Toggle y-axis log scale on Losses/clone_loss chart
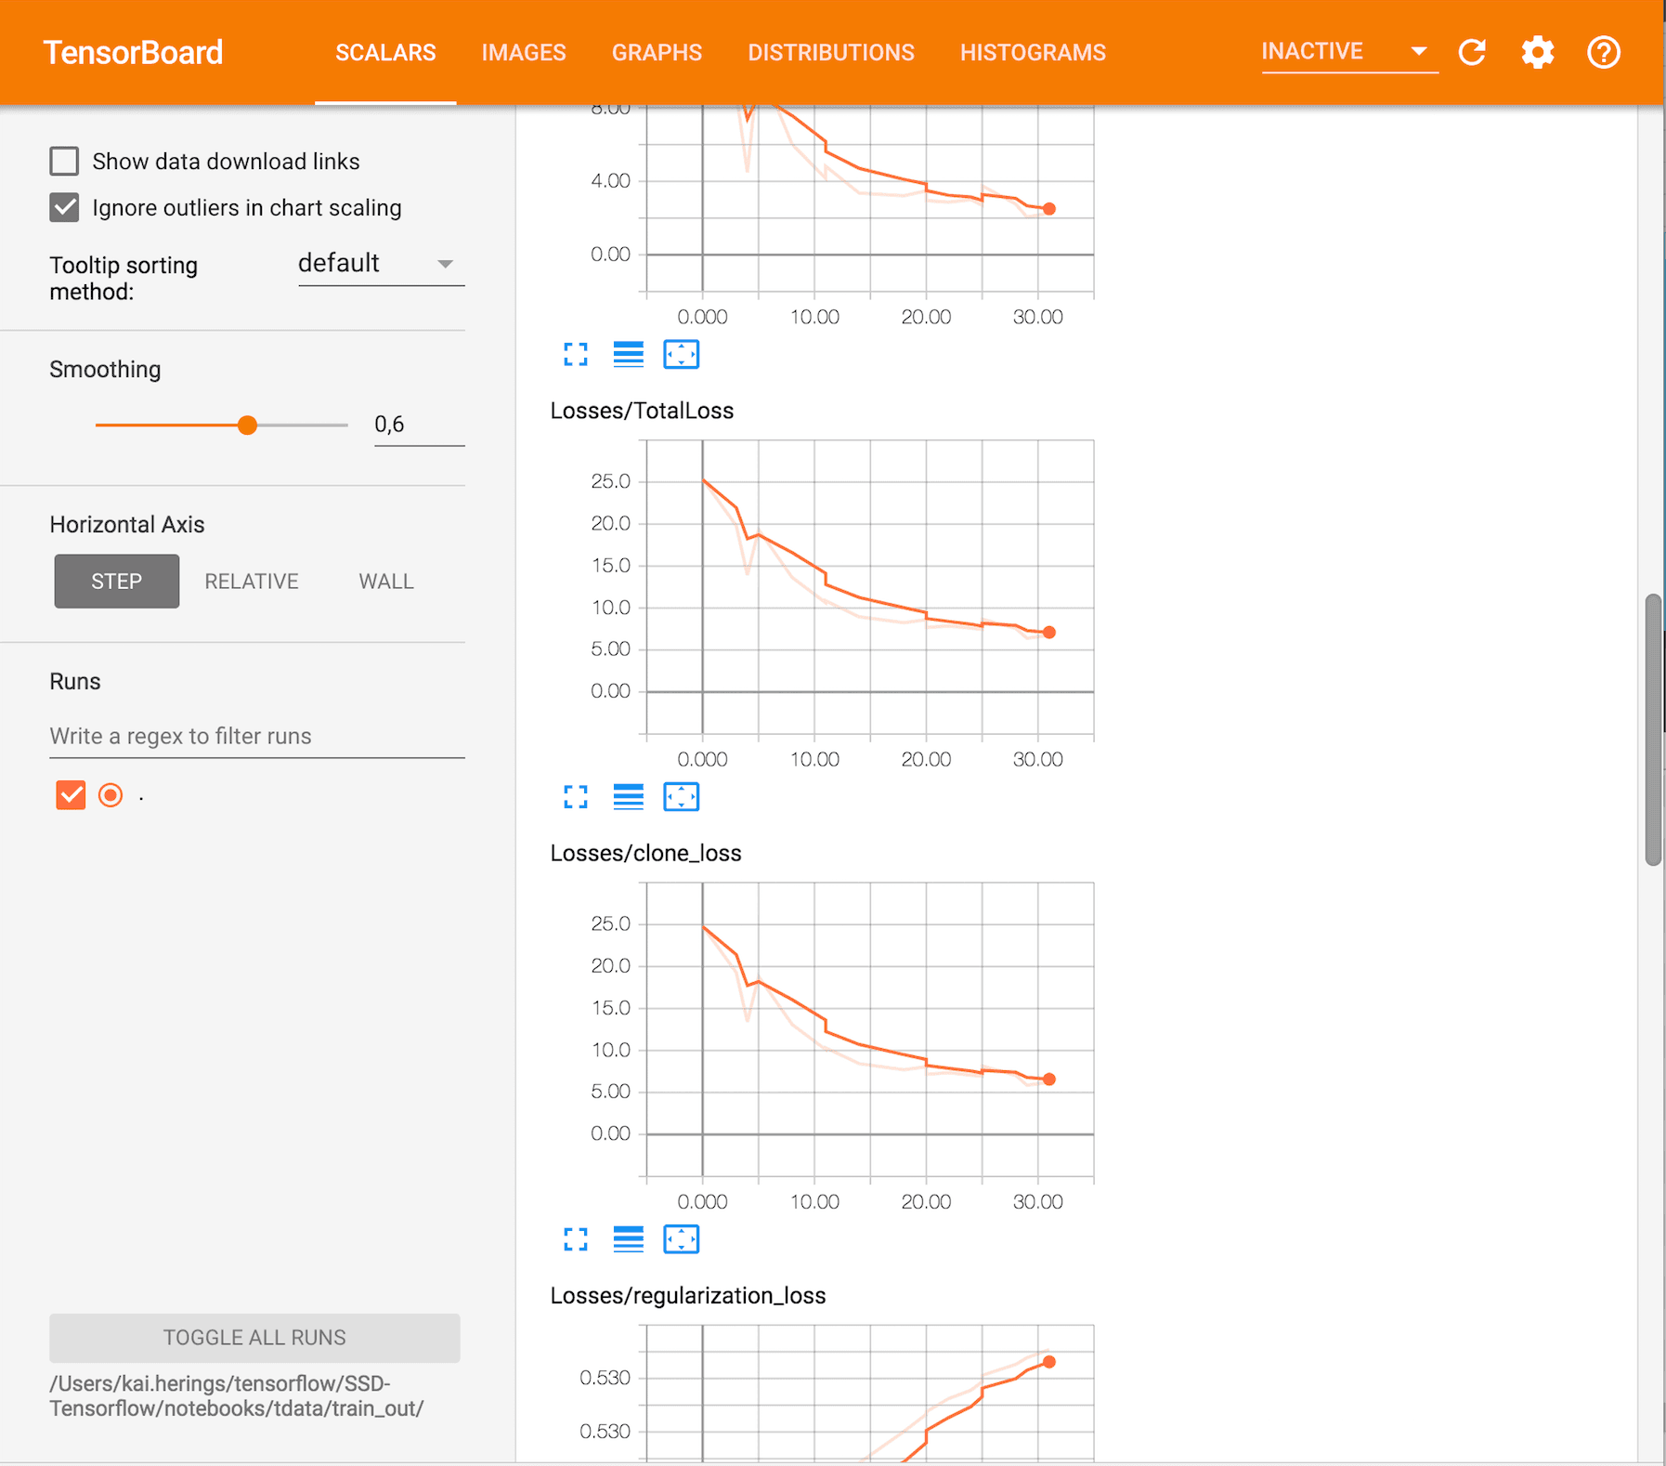 tap(629, 1239)
